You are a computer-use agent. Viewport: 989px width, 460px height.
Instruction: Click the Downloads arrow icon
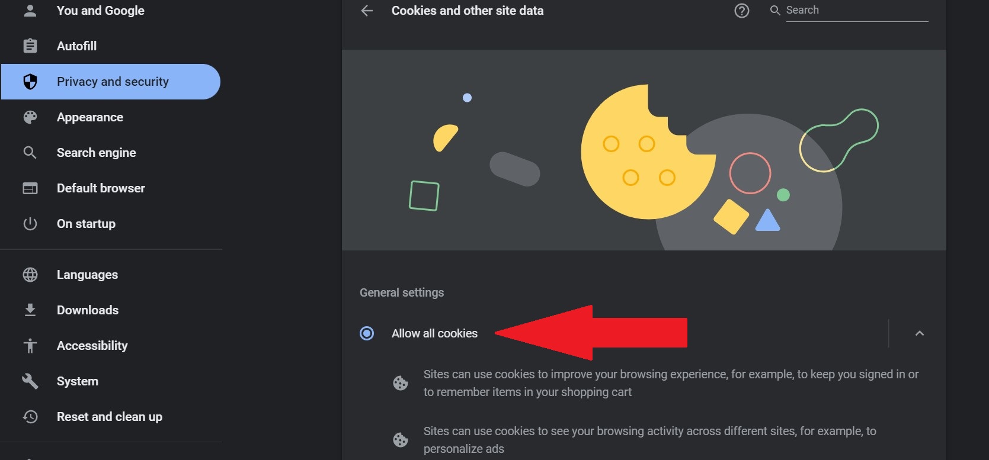click(x=30, y=310)
